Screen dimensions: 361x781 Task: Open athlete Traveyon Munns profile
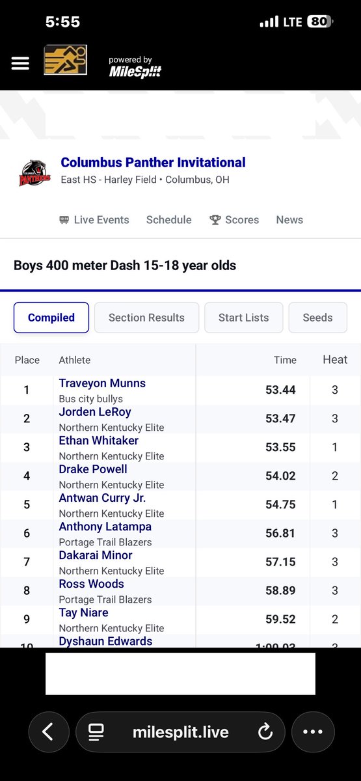102,383
